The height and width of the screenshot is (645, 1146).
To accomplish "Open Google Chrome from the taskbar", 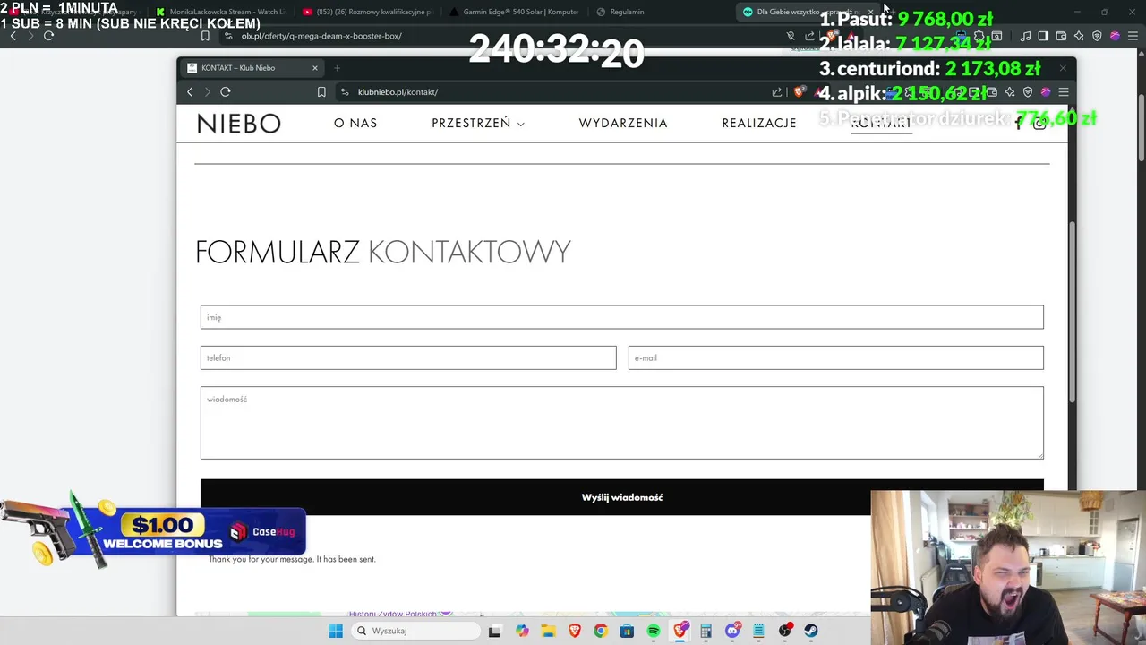I will [601, 631].
